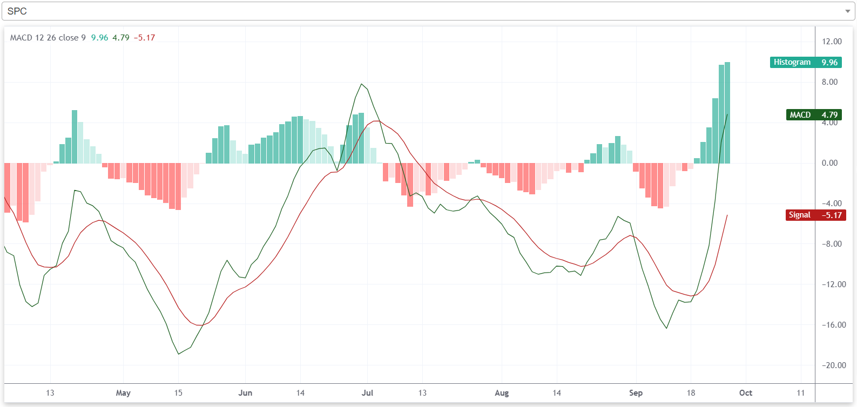
Task: Click the 12.00 mark on the price scale
Action: (832, 42)
